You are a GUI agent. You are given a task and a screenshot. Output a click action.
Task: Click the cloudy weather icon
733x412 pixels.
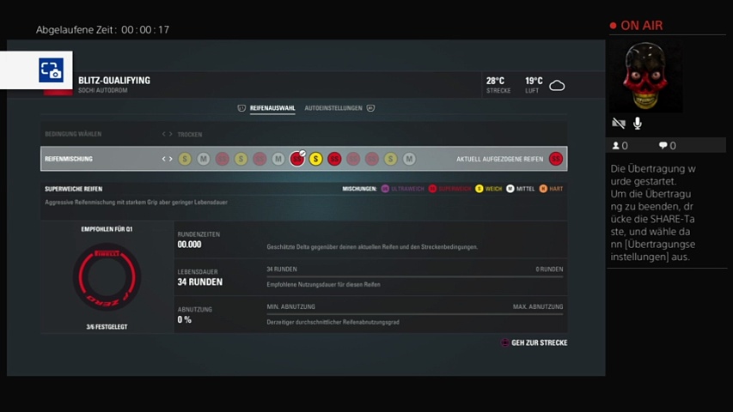point(557,85)
